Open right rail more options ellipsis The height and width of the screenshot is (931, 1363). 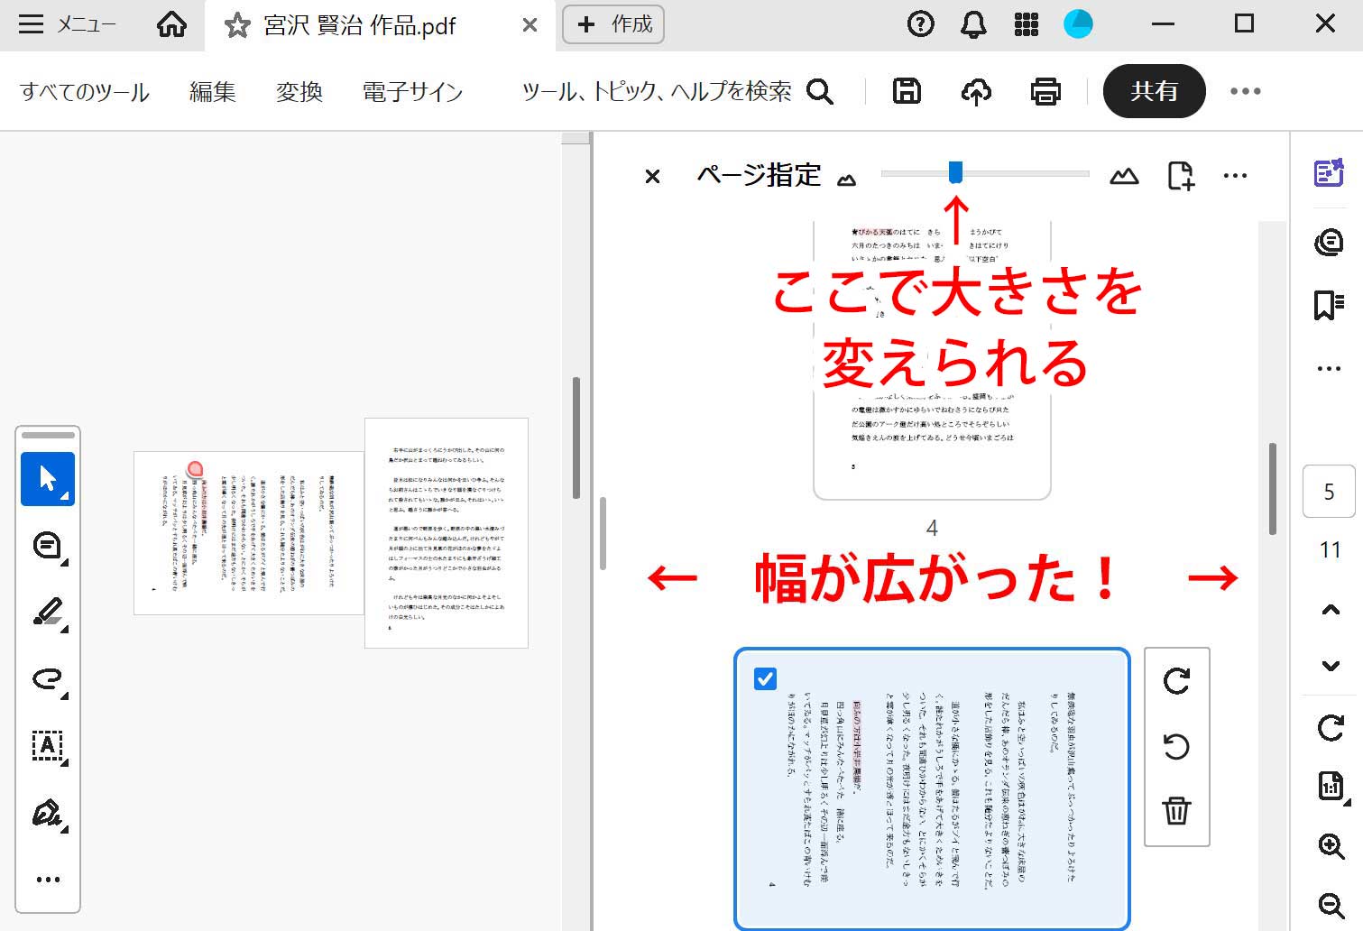coord(1329,369)
